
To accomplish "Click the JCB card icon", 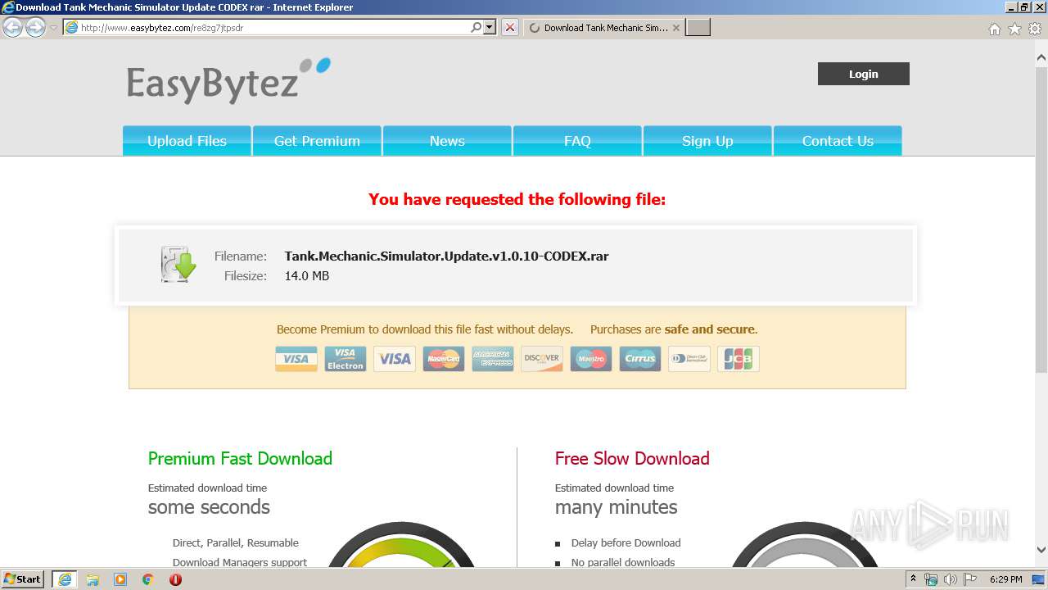I will 739,359.
